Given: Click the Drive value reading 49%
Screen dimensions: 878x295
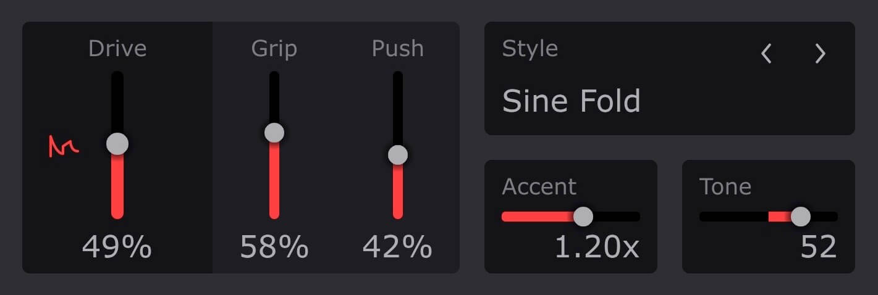Looking at the screenshot, I should 117,247.
